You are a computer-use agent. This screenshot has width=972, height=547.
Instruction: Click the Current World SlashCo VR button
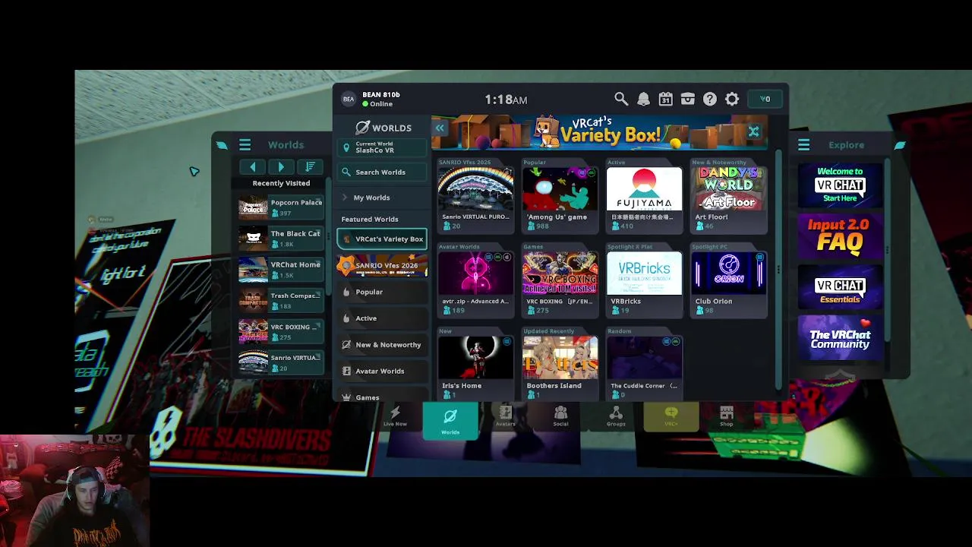[x=382, y=147]
